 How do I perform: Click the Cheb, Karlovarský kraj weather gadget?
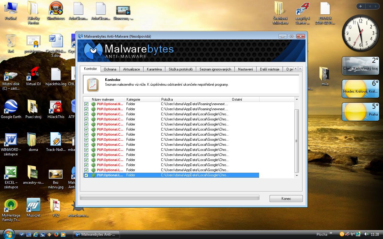pyautogui.click(x=361, y=66)
